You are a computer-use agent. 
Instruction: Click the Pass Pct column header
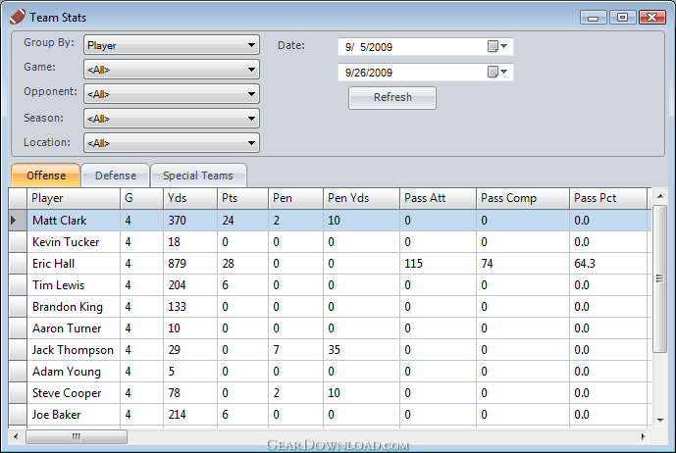coord(608,198)
